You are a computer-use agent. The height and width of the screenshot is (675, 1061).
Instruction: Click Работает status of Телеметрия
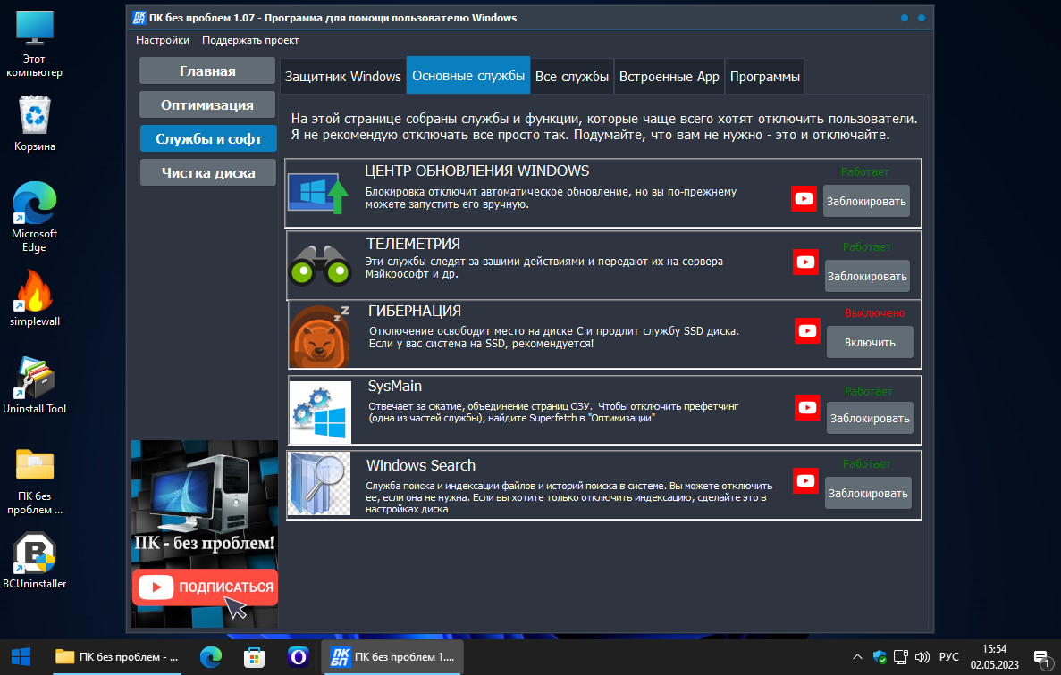point(867,247)
